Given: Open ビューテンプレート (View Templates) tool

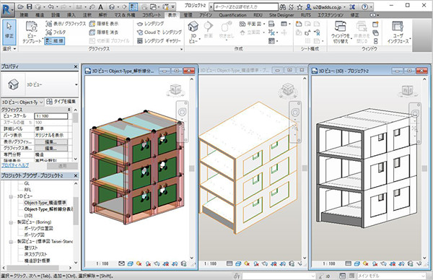Looking at the screenshot, I should tap(32, 32).
